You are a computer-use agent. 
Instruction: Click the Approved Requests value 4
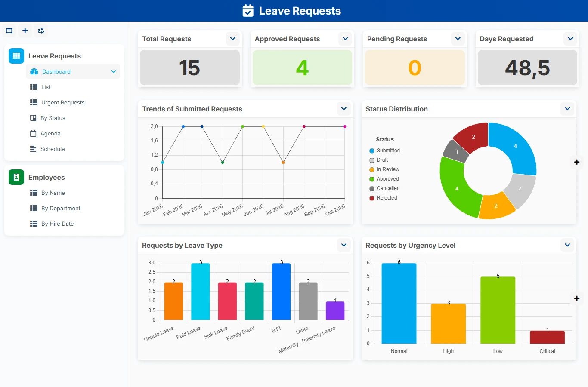coord(302,68)
